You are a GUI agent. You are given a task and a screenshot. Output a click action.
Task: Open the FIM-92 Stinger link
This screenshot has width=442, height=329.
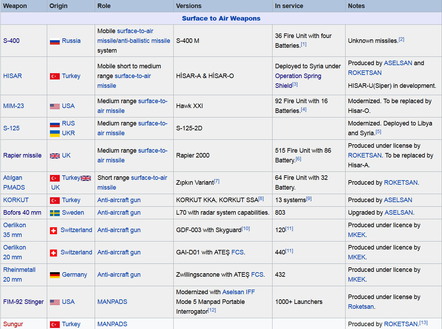24,302
